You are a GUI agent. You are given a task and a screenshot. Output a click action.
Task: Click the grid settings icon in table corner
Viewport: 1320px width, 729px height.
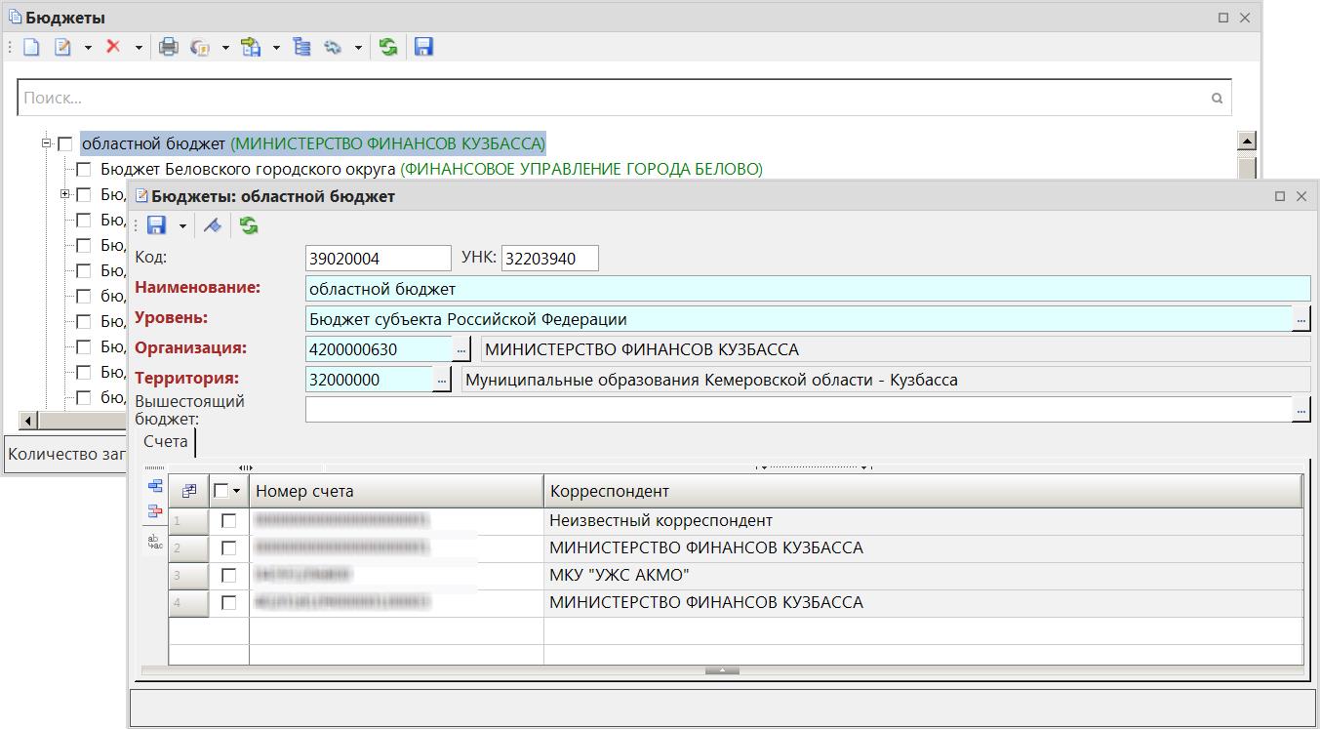coord(189,491)
